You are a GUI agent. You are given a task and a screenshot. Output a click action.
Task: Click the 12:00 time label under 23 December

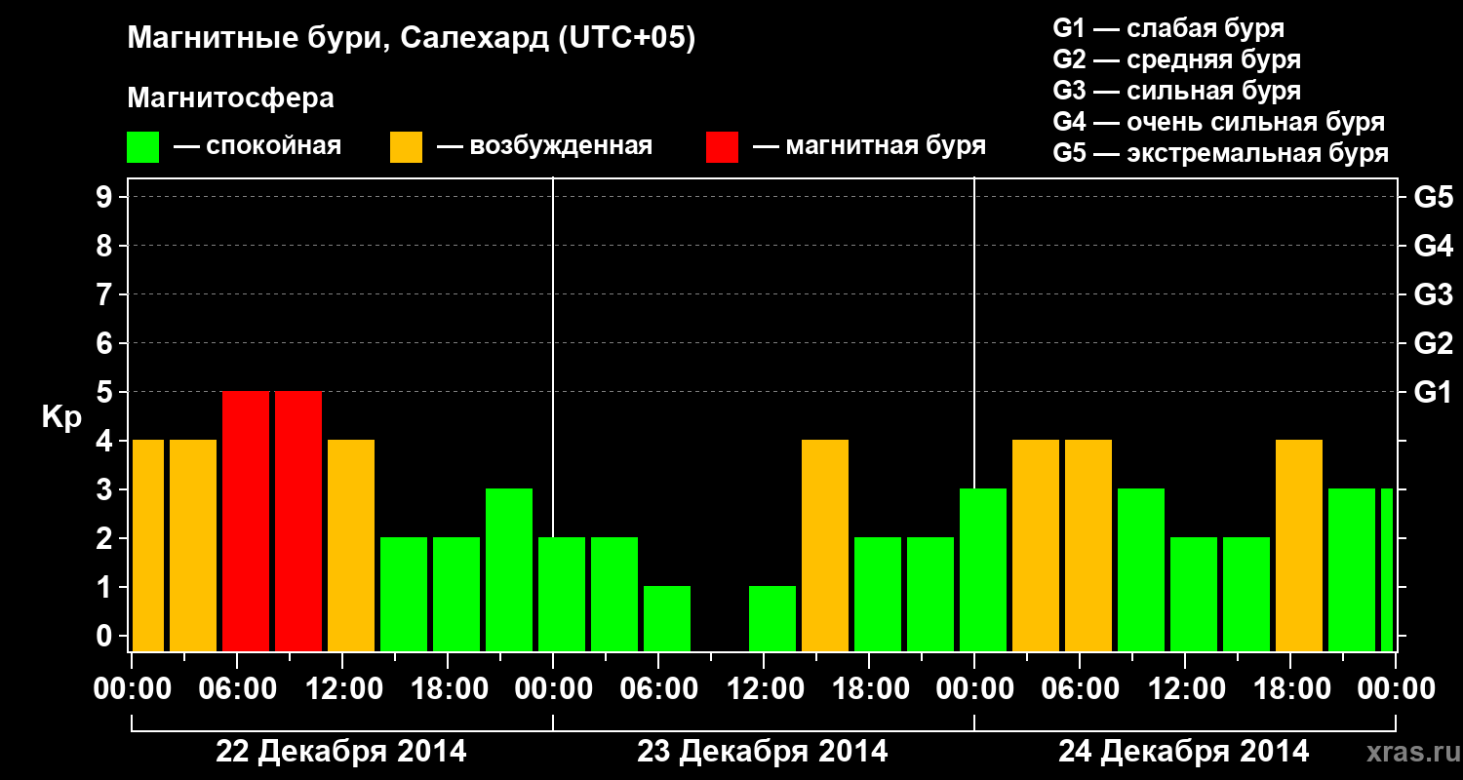click(x=764, y=689)
